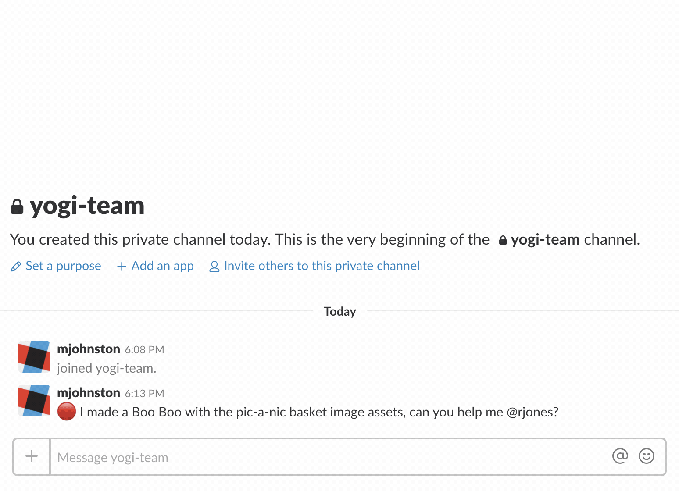Open mjohnston's avatar on the 6:13 PM message
The image size is (679, 491).
tap(34, 401)
